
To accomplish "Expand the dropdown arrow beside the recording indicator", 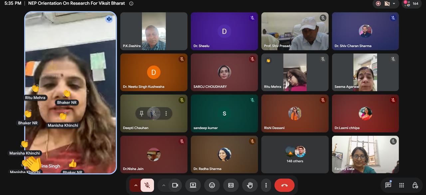I will click(394, 4).
